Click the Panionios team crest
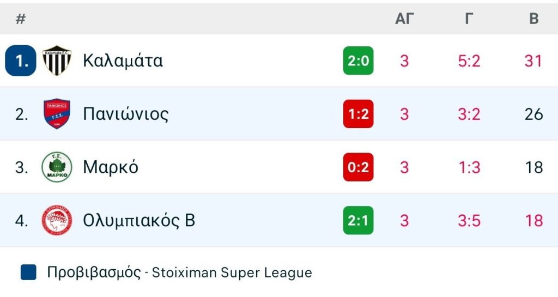Screen dimensions: 558x297 click(x=57, y=114)
